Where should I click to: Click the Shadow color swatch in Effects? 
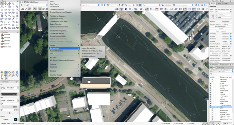[15, 119]
